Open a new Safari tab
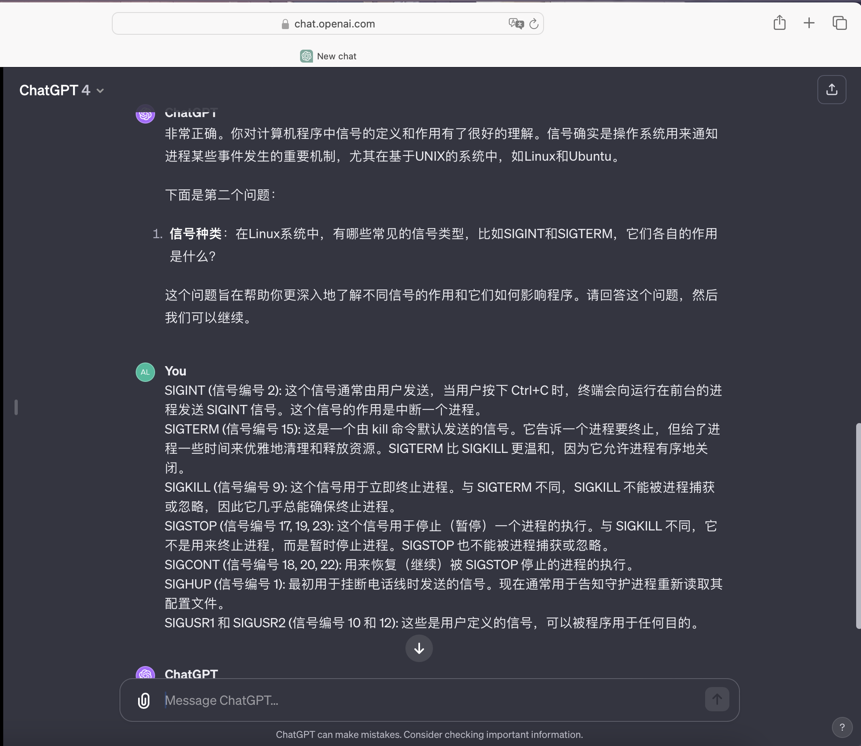Screen dimensions: 861x746 click(x=809, y=23)
